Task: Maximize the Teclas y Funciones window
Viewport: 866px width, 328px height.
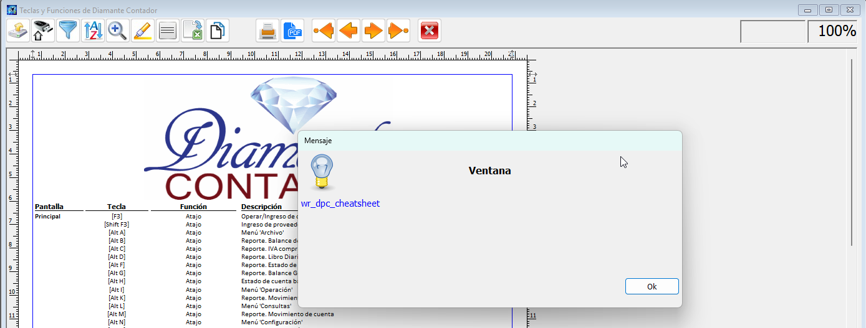Action: coord(828,10)
